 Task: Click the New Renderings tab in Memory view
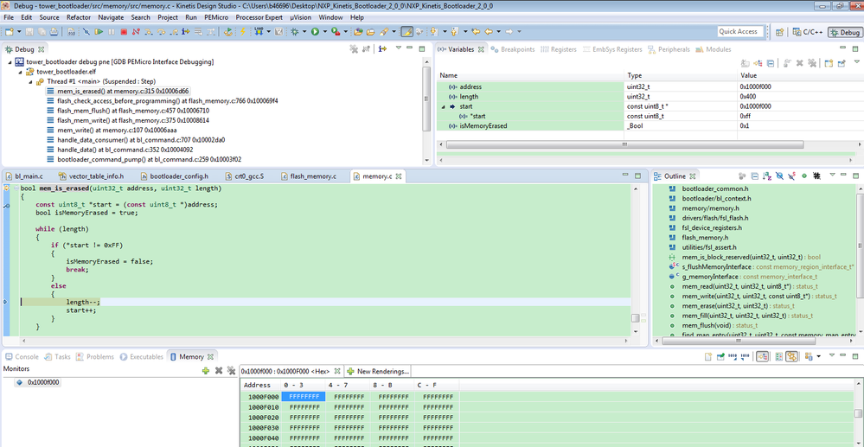click(377, 371)
